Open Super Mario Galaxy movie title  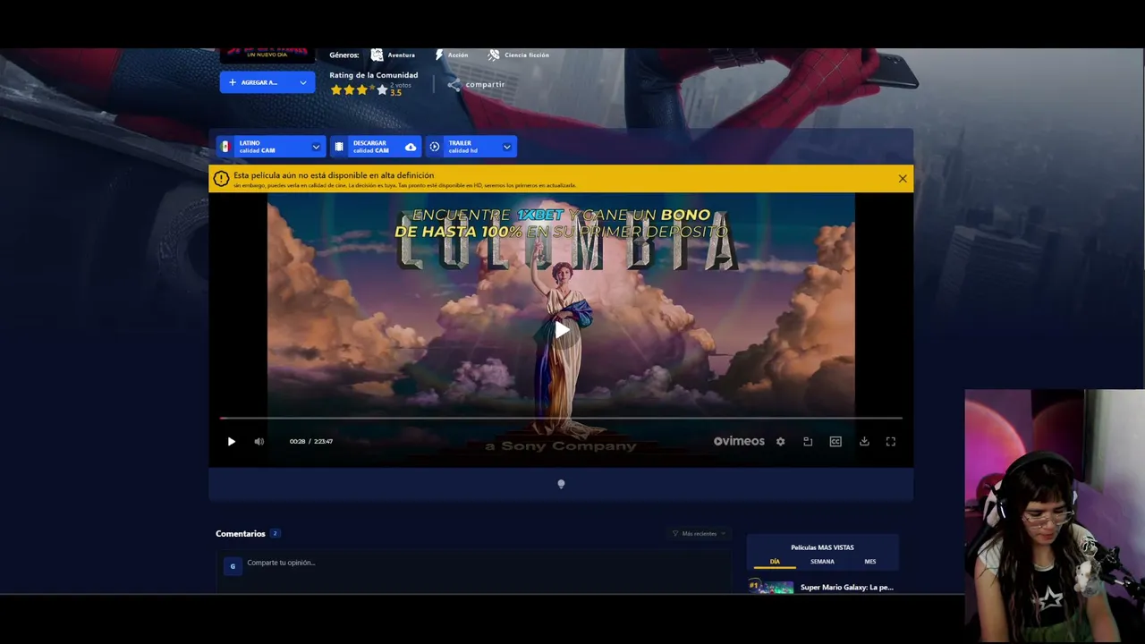pos(847,588)
